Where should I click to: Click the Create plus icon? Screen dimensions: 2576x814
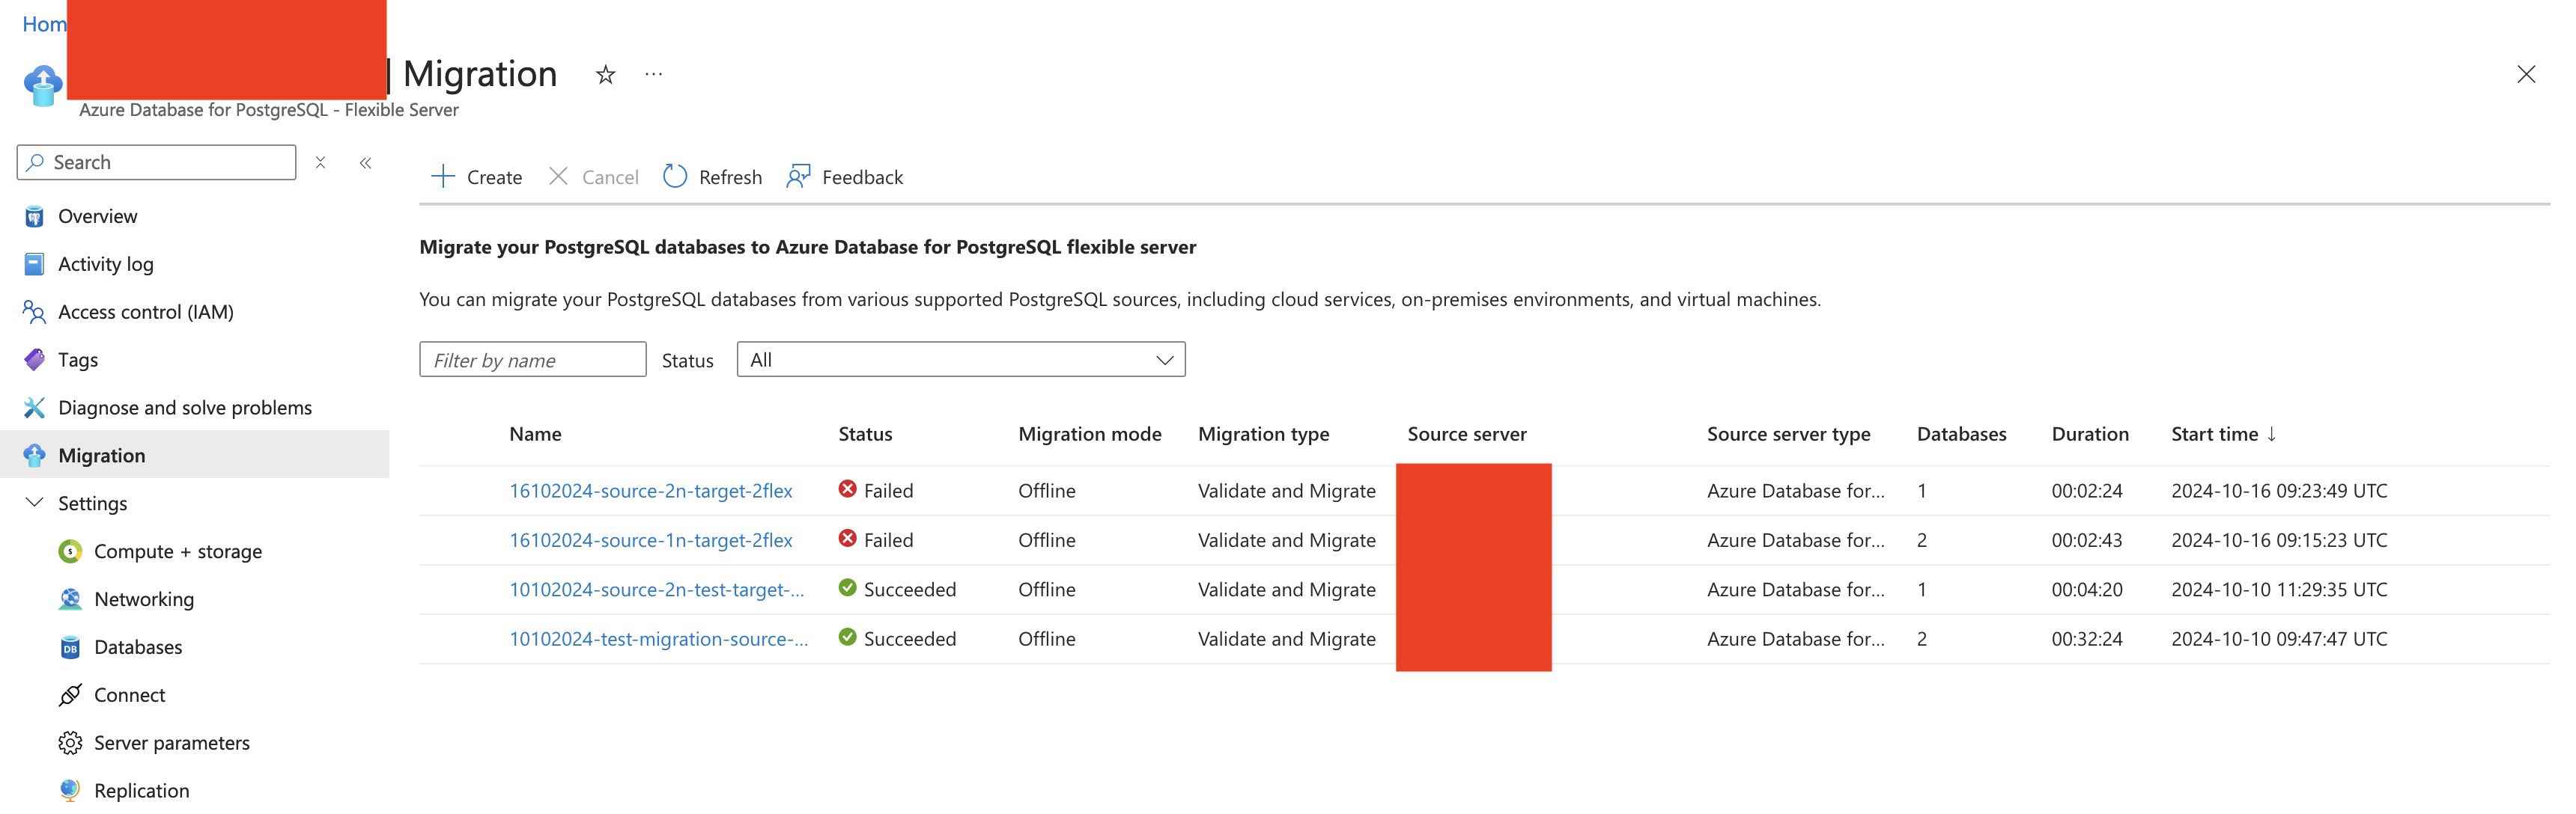click(442, 176)
